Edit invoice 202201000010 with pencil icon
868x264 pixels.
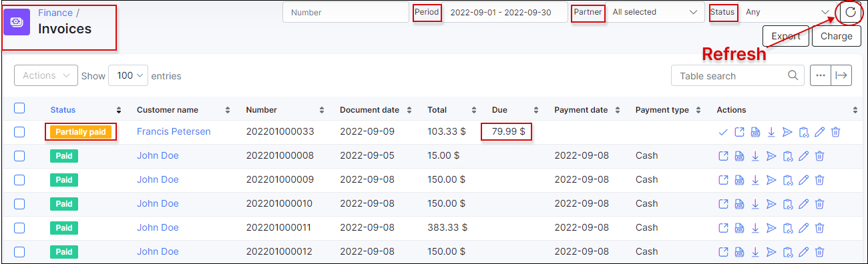coord(804,204)
